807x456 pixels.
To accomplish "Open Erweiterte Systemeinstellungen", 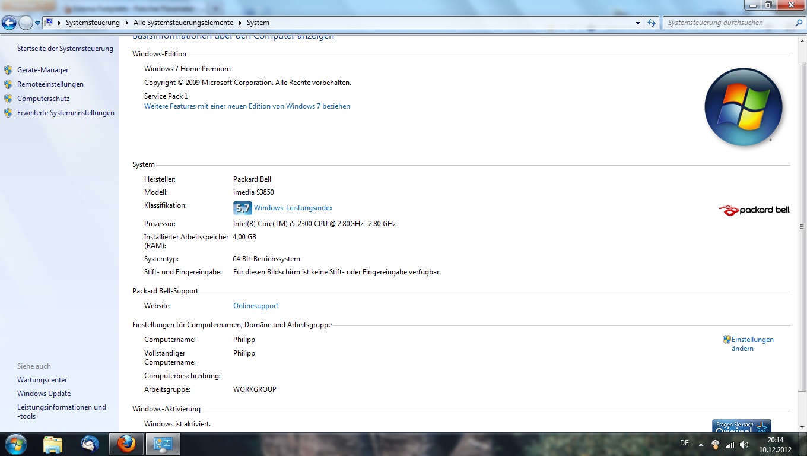I will (x=66, y=113).
